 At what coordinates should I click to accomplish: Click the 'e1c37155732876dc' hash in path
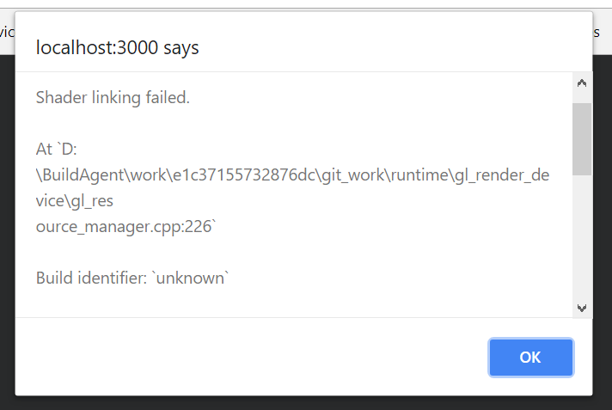click(x=244, y=175)
